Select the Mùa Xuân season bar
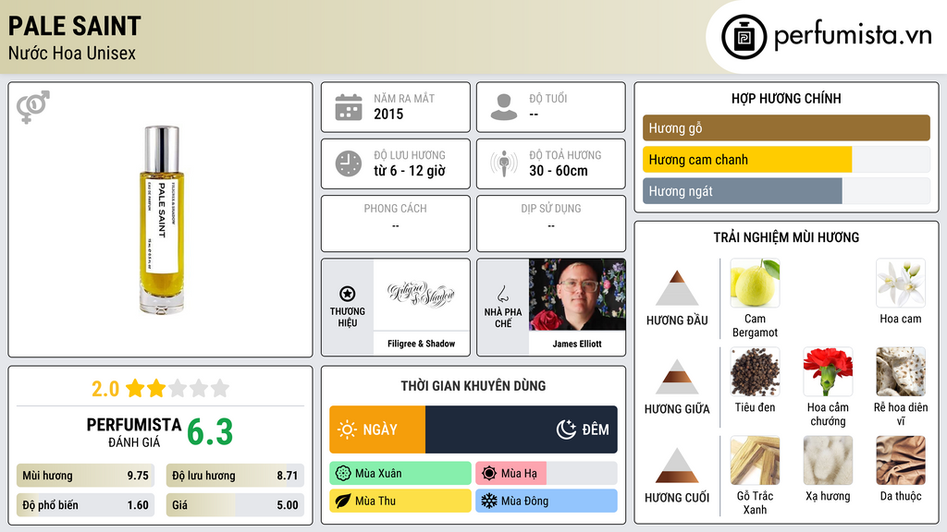 coord(400,474)
